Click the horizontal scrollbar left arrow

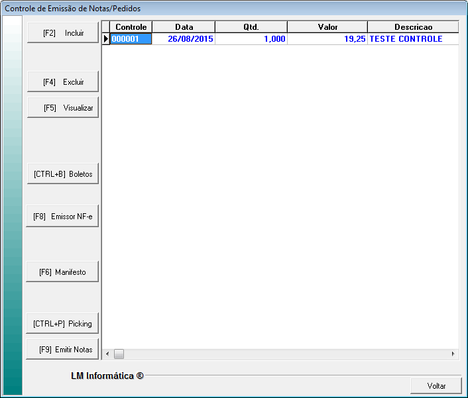point(107,354)
